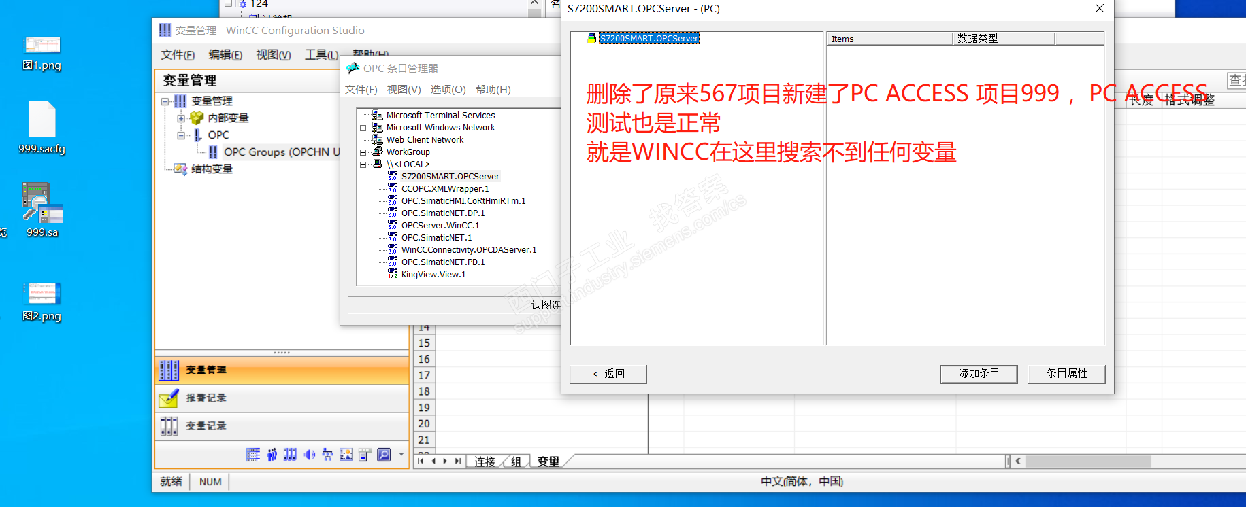The height and width of the screenshot is (507, 1246).
Task: Click the server icon beside highlighted S7200SMART.OPCServer
Action: tap(591, 38)
